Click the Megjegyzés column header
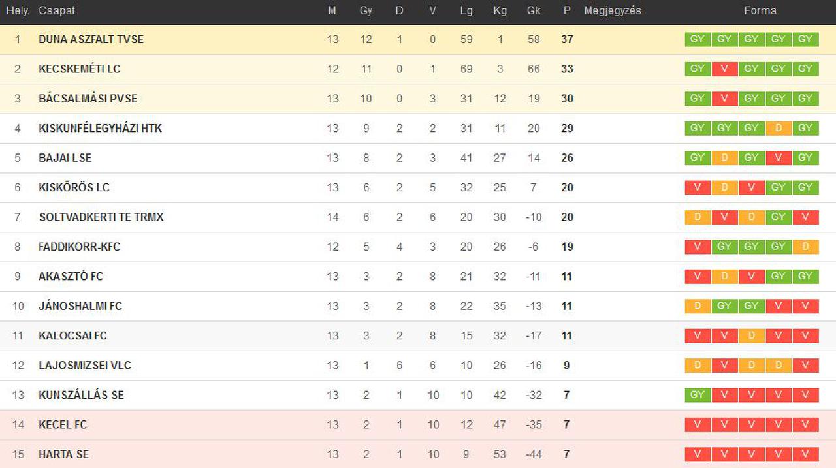 tap(613, 10)
